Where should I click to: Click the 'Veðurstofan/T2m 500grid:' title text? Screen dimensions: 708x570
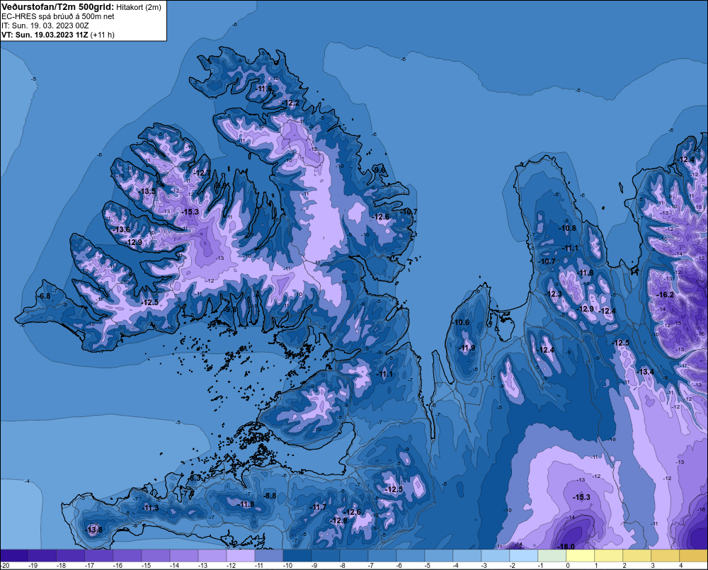(x=58, y=6)
